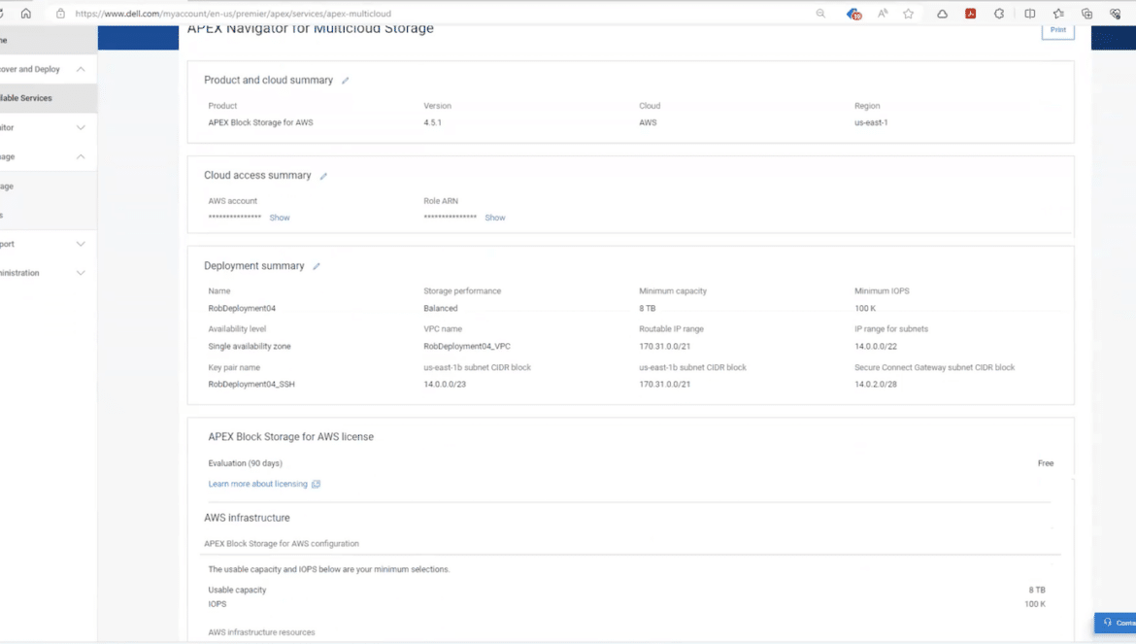Screen dimensions: 1136x644
Task: Click Evaluation (90 days) license text
Action: [245, 463]
